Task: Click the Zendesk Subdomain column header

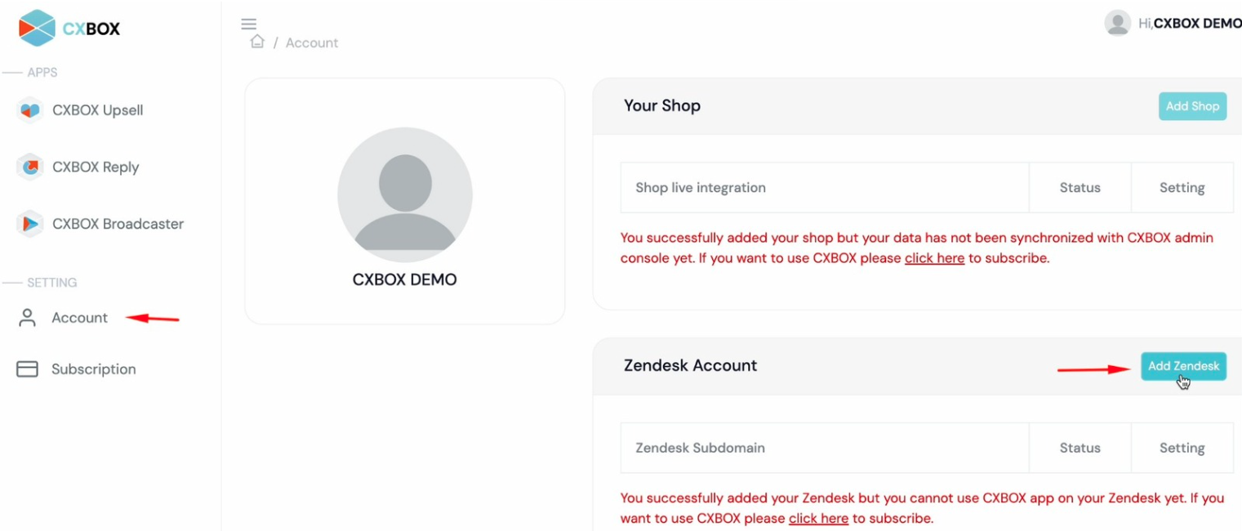Action: click(x=700, y=448)
